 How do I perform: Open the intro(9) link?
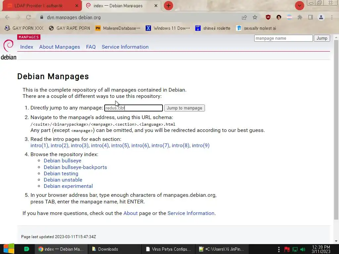[201, 146]
